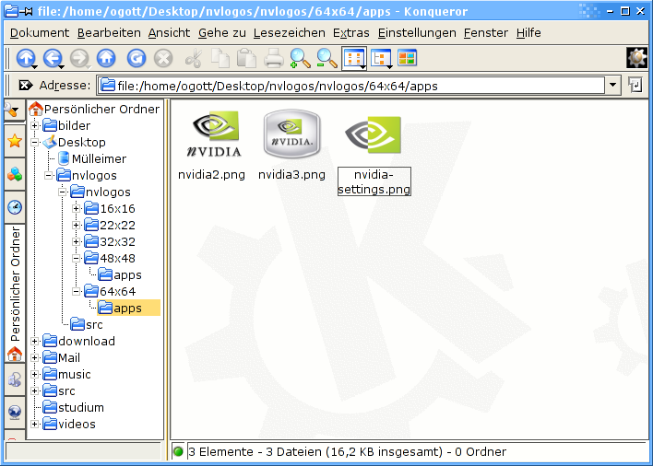Open the colored shapes sidebar tab
This screenshot has height=466, width=653.
(15, 174)
